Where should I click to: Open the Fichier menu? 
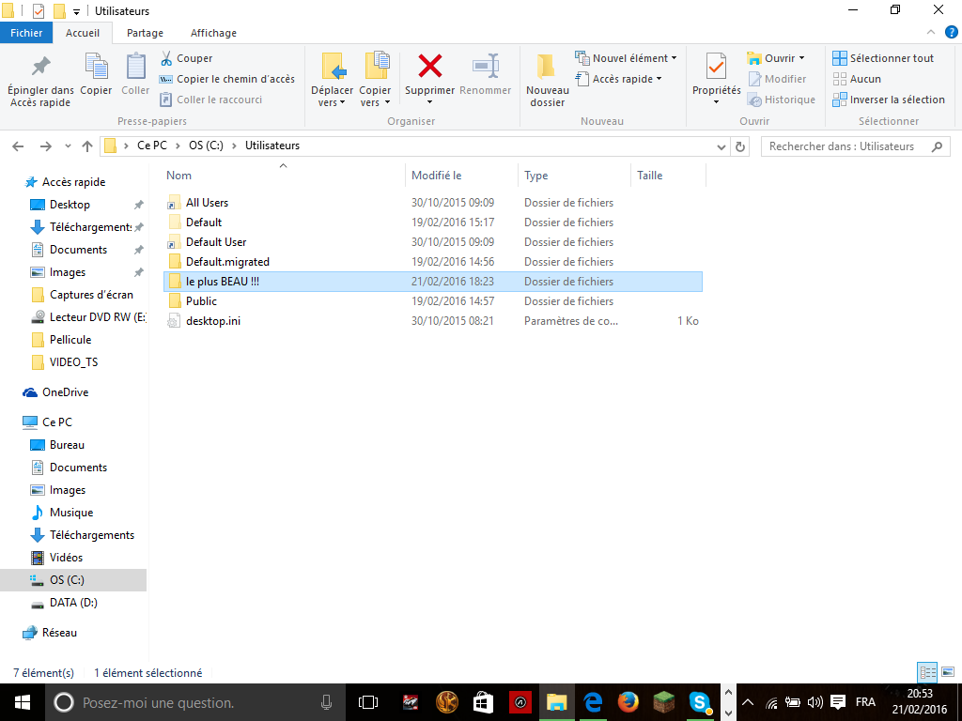click(x=26, y=33)
